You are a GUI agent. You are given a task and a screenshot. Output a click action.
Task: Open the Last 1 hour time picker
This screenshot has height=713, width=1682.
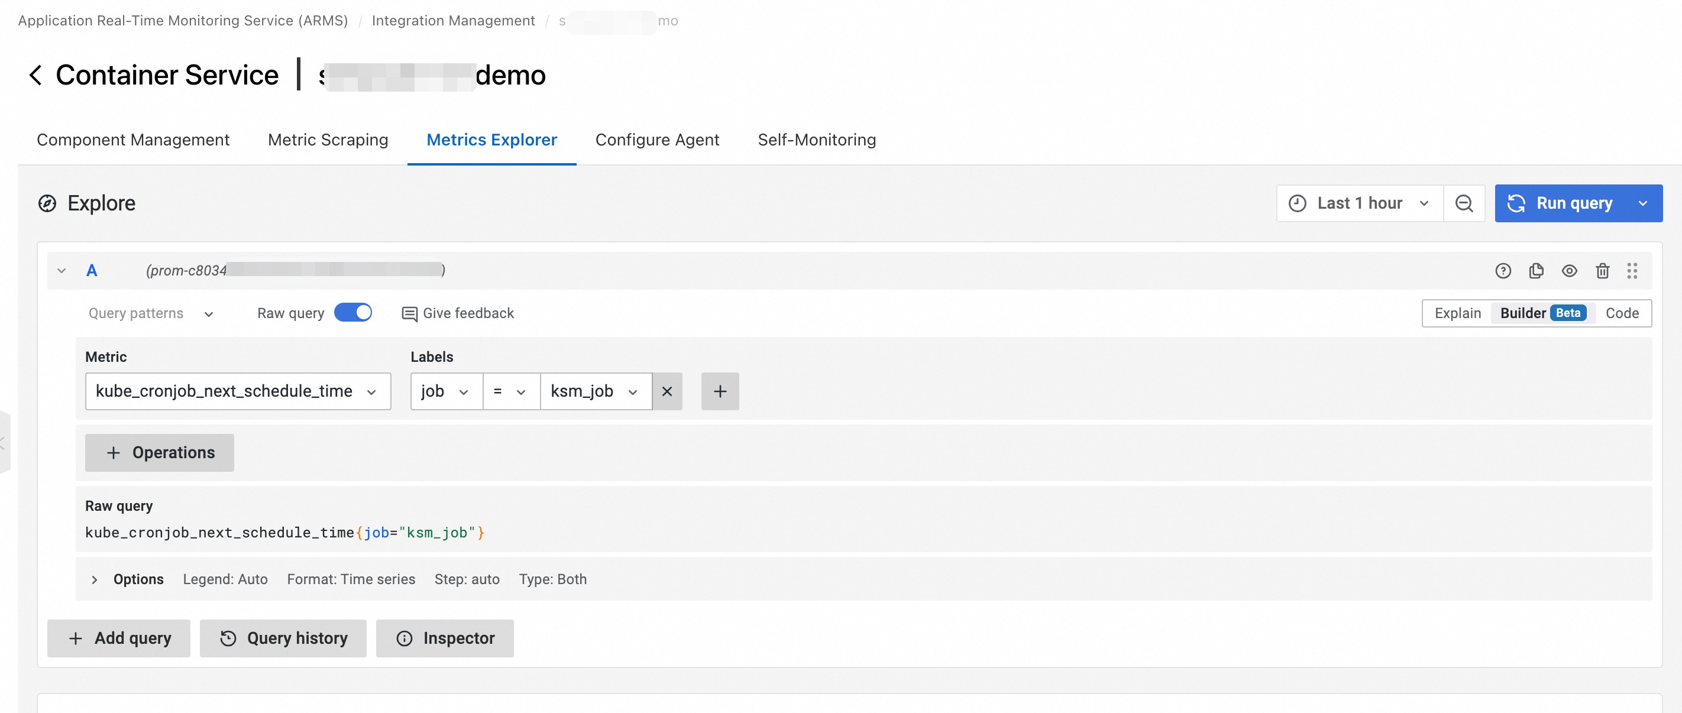tap(1359, 204)
